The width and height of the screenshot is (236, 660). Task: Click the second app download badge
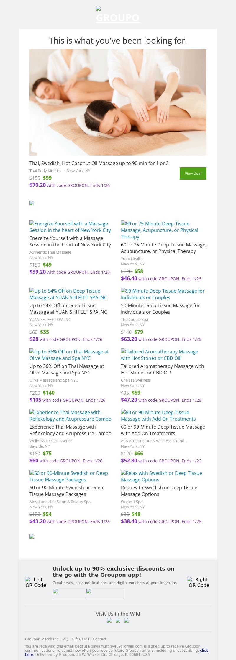(x=105, y=593)
